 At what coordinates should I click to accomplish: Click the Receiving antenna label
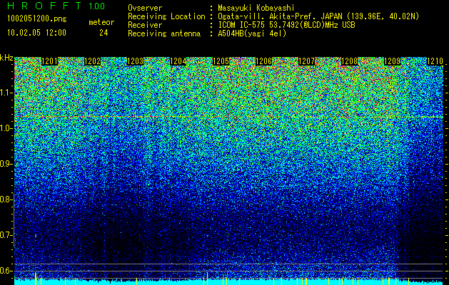point(164,33)
